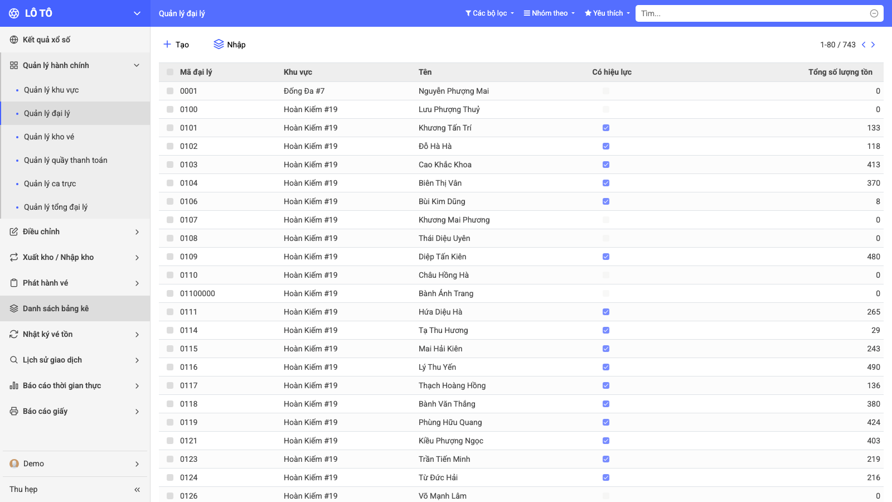892x502 pixels.
Task: Open Báo cáo giấy printer icon
Action: pyautogui.click(x=14, y=411)
